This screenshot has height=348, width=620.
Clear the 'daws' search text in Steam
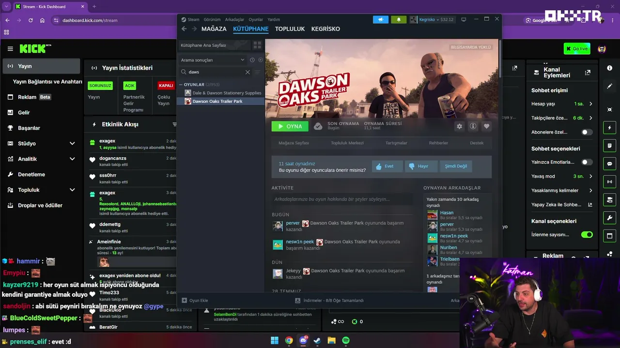248,72
